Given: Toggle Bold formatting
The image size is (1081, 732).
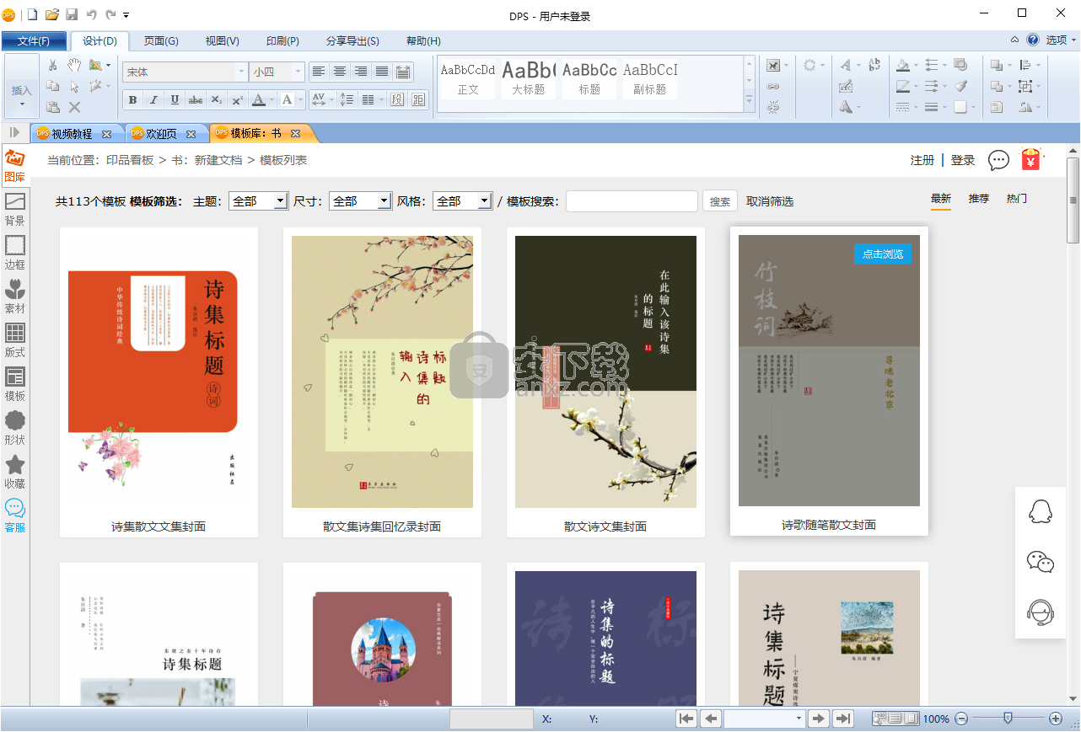Looking at the screenshot, I should pos(132,99).
